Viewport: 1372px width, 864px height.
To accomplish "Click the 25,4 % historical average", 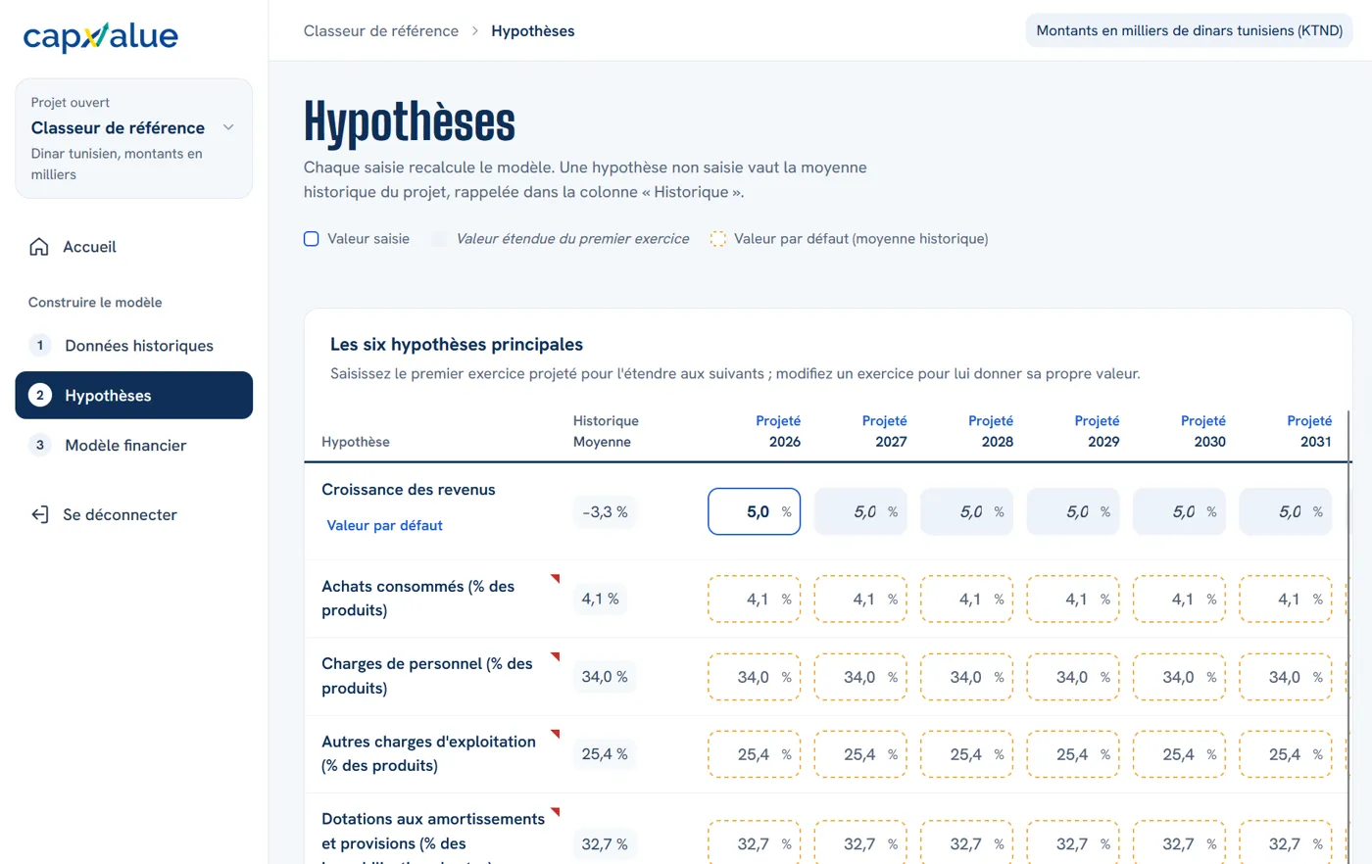I will tap(605, 754).
